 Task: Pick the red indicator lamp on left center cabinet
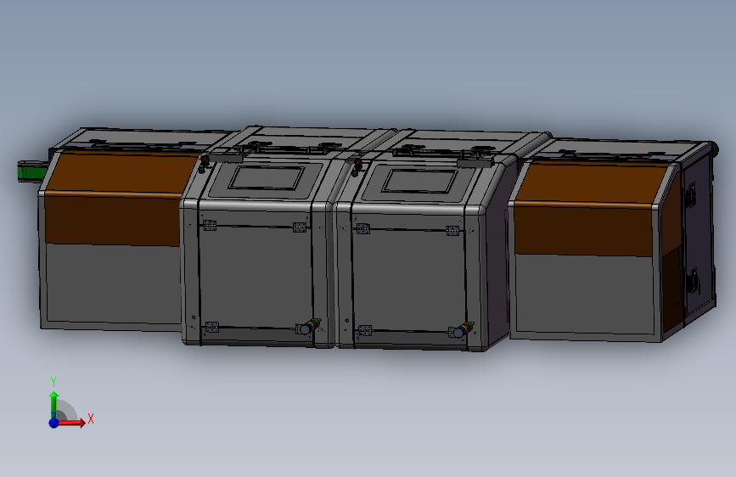(205, 160)
